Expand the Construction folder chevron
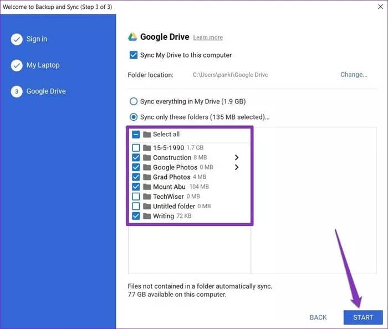Image resolution: width=388 pixels, height=329 pixels. tap(237, 157)
